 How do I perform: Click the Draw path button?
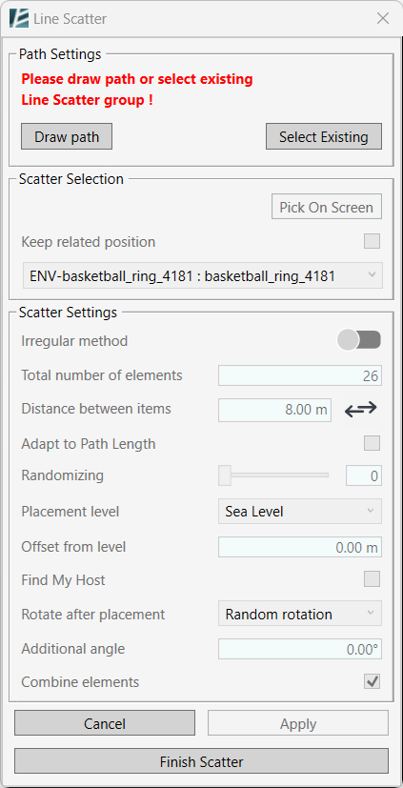tap(67, 136)
